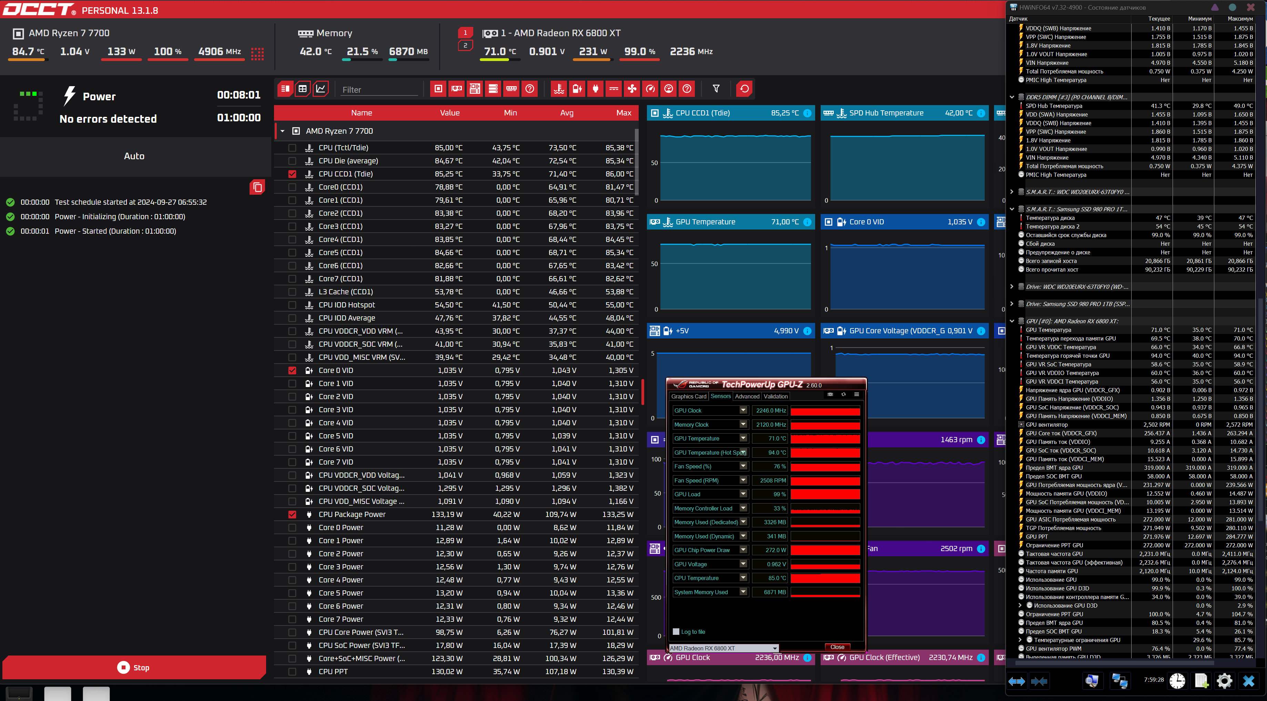Click the fan sensor filter icon
The width and height of the screenshot is (1267, 701).
click(x=632, y=89)
